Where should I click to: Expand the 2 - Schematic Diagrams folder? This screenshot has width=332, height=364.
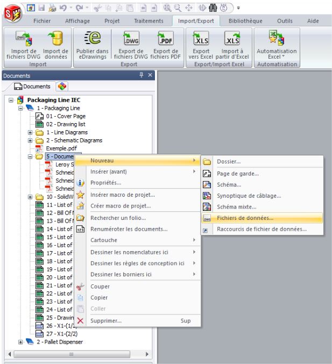(x=30, y=140)
